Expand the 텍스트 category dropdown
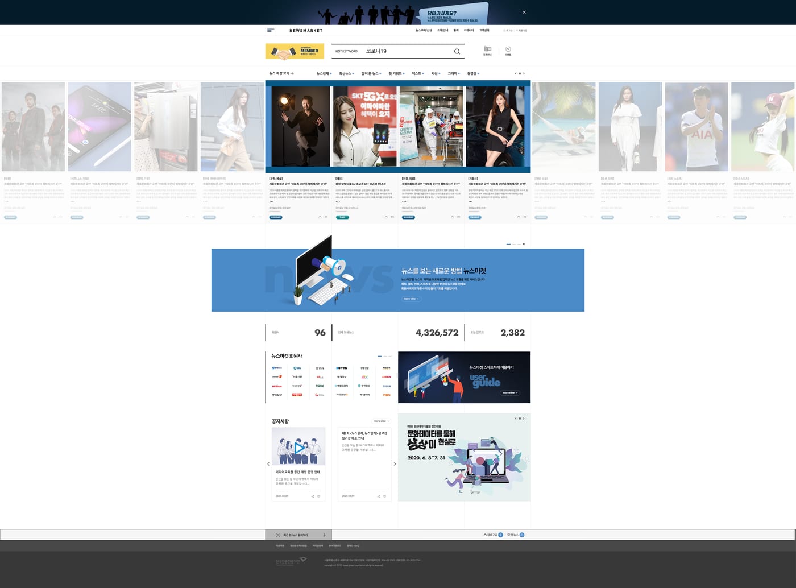796x588 pixels. [418, 73]
